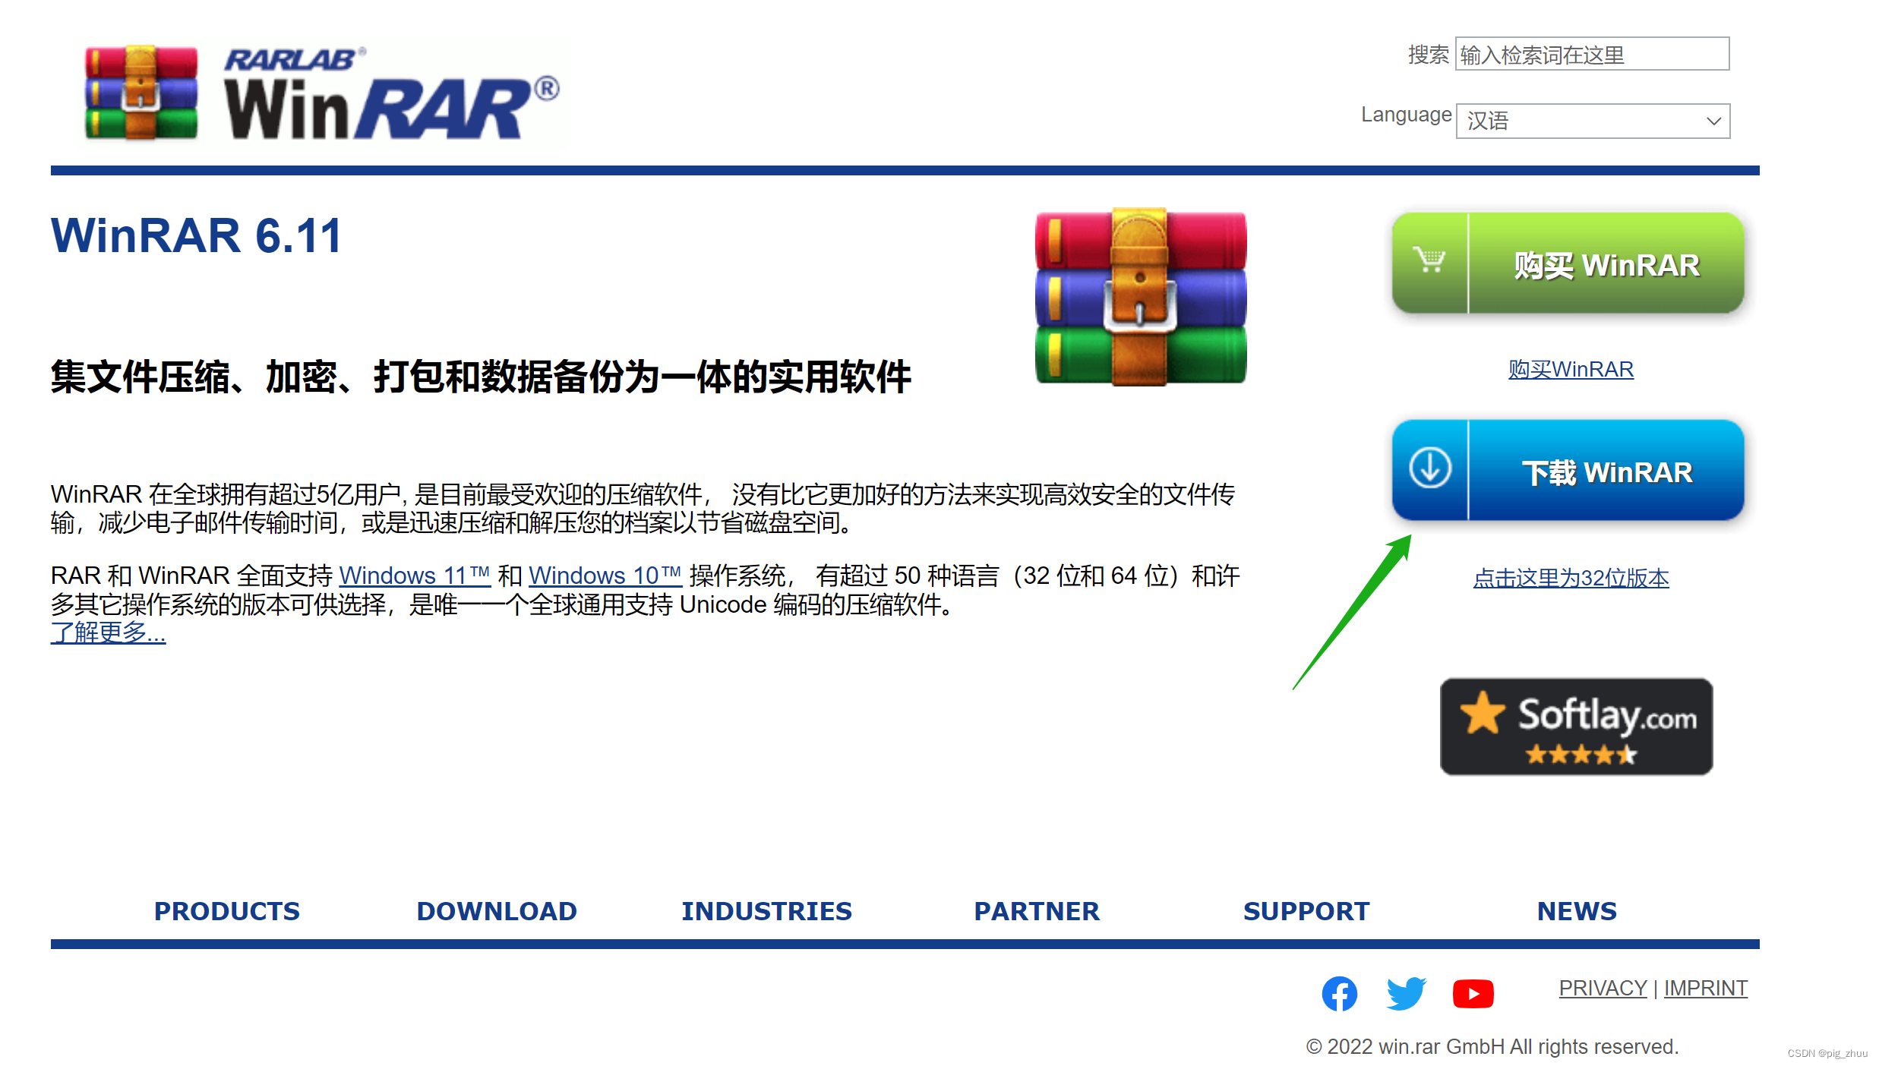This screenshot has width=1879, height=1066.
Task: Click the Facebook icon in the footer
Action: [x=1340, y=993]
